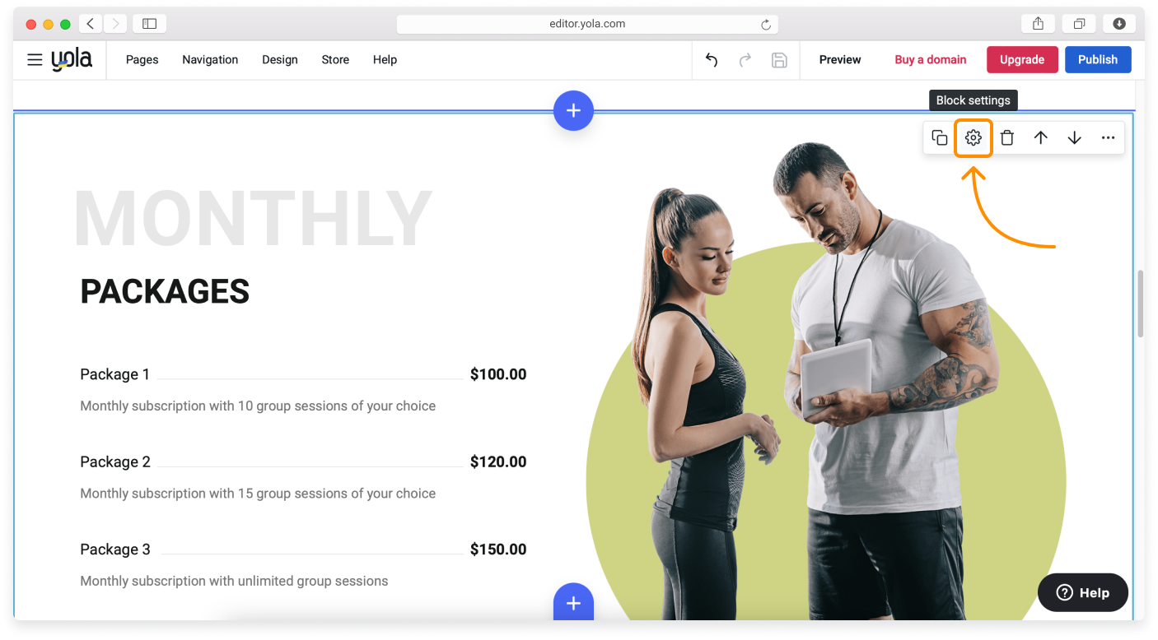Move block up with arrow icon

click(x=1040, y=138)
